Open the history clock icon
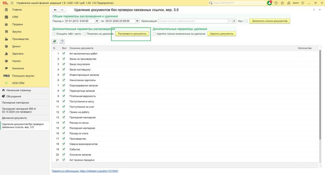This screenshot has width=325, height=175. [x=276, y=3]
